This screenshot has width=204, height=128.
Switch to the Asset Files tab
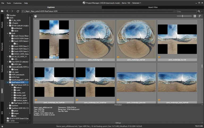[x=153, y=7]
